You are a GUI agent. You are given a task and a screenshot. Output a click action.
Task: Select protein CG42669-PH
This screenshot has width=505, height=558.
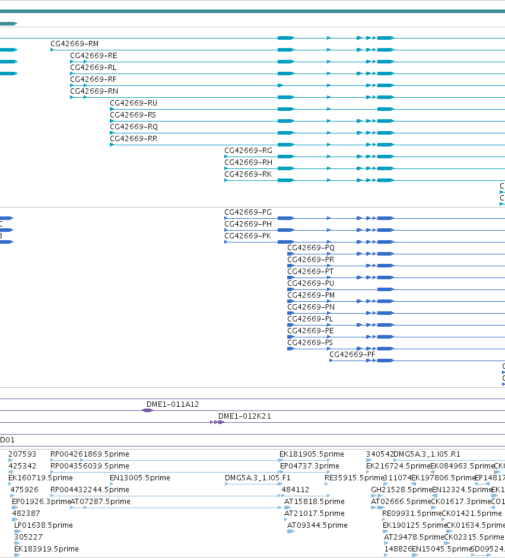(x=248, y=224)
